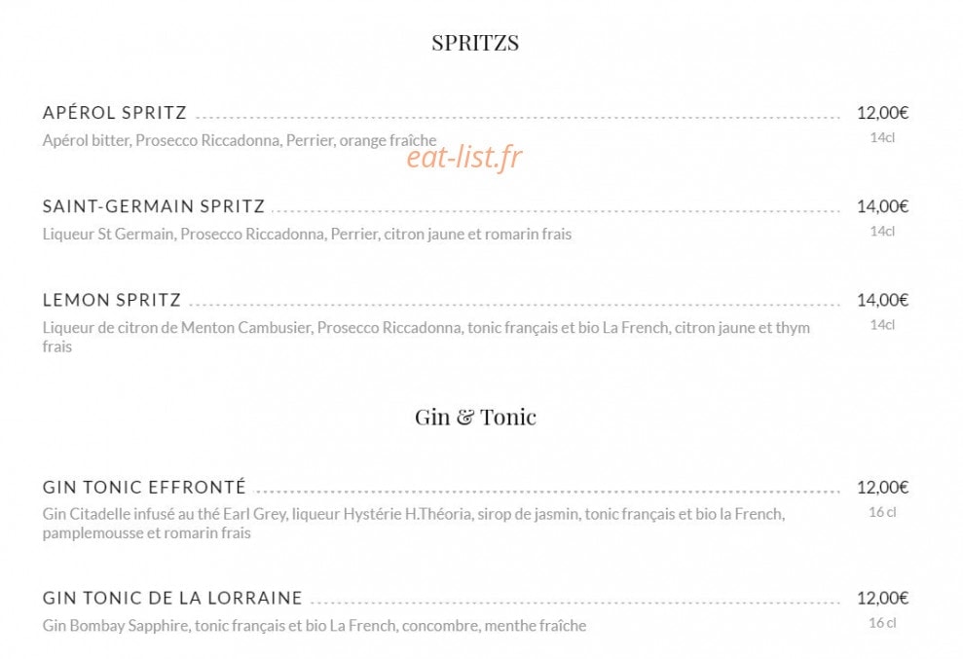Image resolution: width=963 pixels, height=659 pixels.
Task: Click the Lemon Spritz 14cl volume label
Action: 882,325
